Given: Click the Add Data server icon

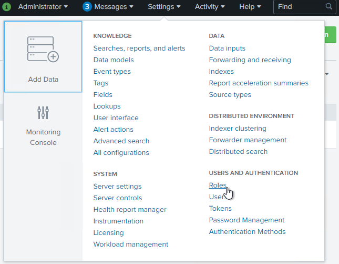Looking at the screenshot, I should pyautogui.click(x=43, y=50).
